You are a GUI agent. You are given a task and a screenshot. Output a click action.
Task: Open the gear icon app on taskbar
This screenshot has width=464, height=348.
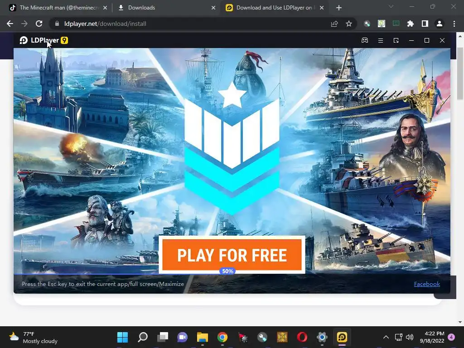click(x=322, y=337)
